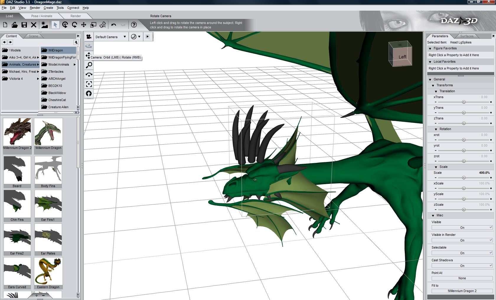Click the Render scene icon in toolbar
The image size is (496, 300).
pyautogui.click(x=44, y=25)
